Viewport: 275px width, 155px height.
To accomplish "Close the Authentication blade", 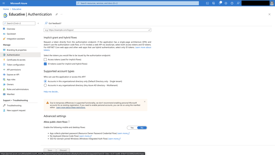I will click(269, 14).
